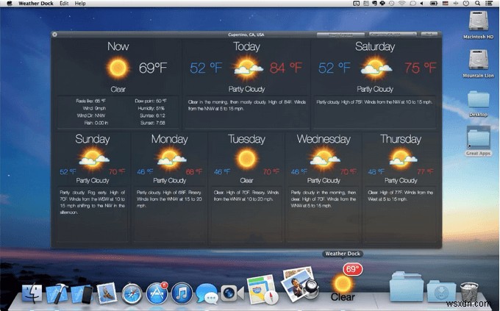Click Monday's partly cloudy icon

tap(171, 158)
